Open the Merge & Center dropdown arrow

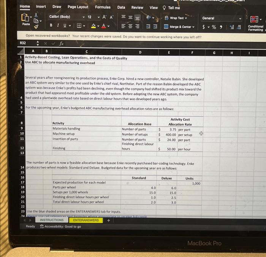pos(193,27)
